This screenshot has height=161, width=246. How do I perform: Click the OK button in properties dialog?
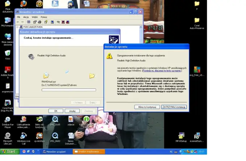[x=56, y=111]
